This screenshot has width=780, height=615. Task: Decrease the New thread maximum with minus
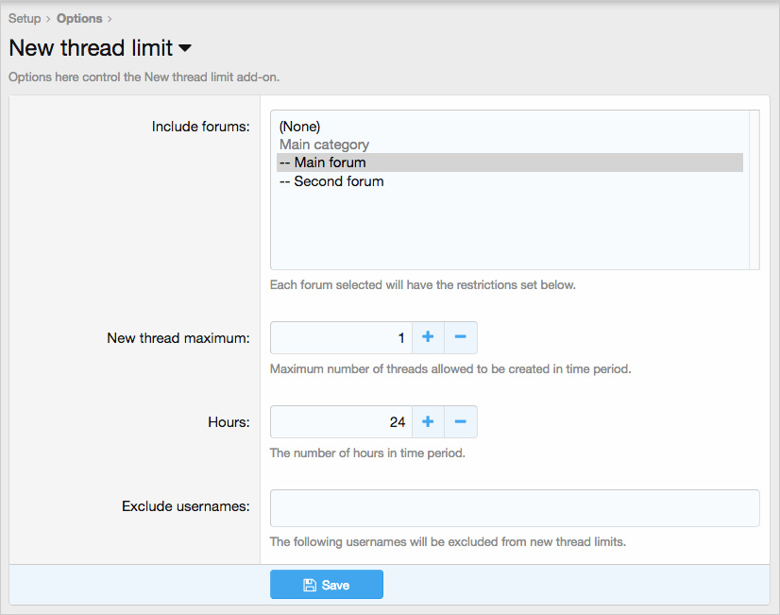pos(461,337)
